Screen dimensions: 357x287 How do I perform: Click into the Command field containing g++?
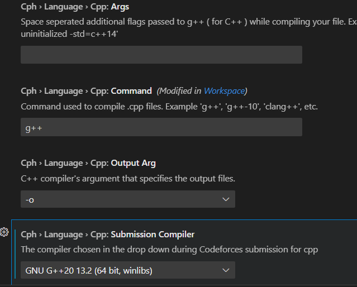point(161,127)
